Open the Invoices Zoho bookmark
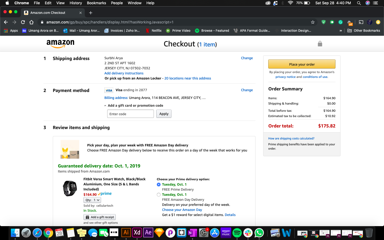Image resolution: width=384 pixels, height=240 pixels. point(122,31)
